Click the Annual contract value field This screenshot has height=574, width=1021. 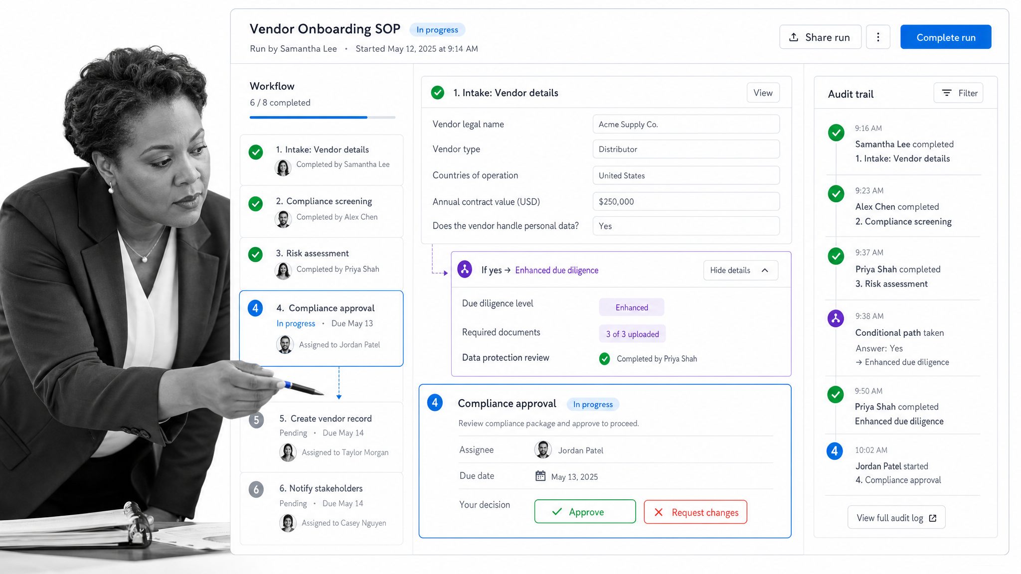pyautogui.click(x=685, y=201)
